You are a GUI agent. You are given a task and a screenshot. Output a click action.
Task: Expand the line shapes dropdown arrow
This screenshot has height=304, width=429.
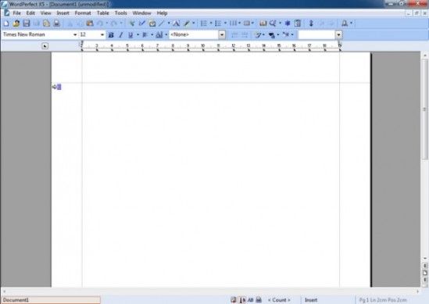(x=169, y=23)
